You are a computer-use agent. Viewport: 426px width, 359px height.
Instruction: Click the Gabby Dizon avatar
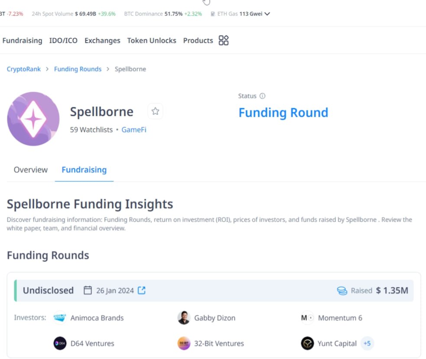[184, 317]
